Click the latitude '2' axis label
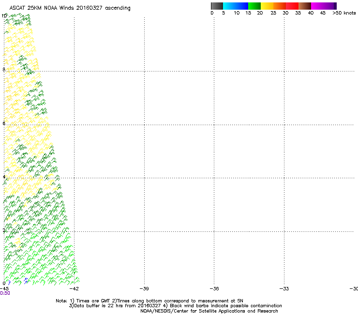This screenshot has width=358, height=314. pyautogui.click(x=4, y=230)
